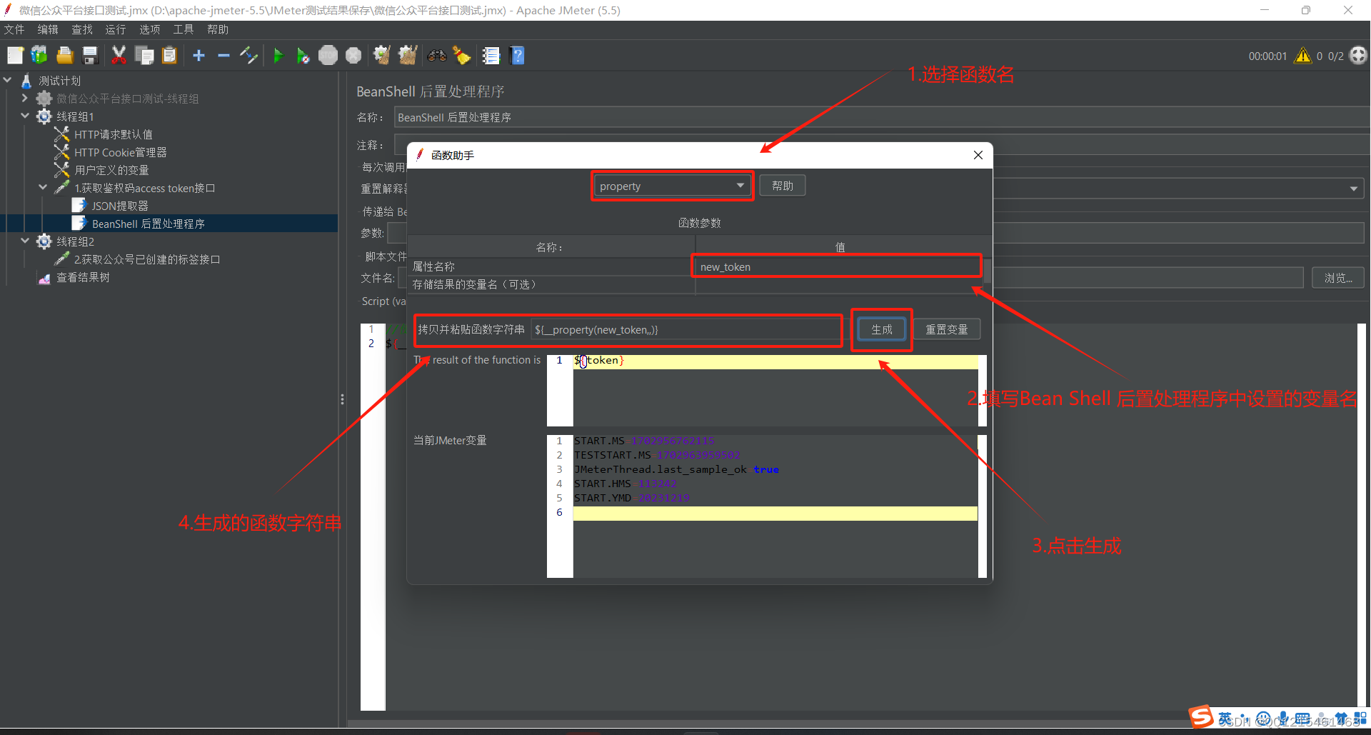Open Search with the binoculars icon
This screenshot has height=735, width=1371.
(x=437, y=55)
